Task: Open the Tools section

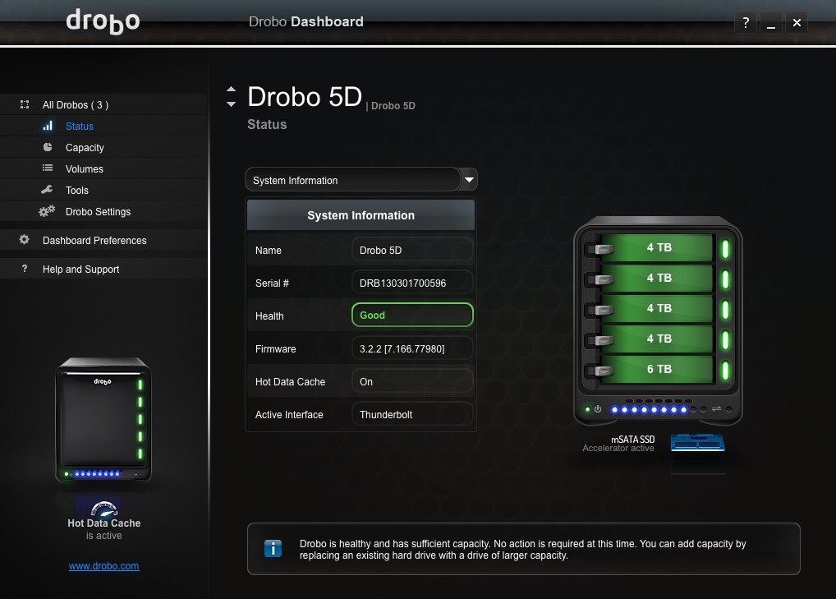Action: click(x=104, y=190)
